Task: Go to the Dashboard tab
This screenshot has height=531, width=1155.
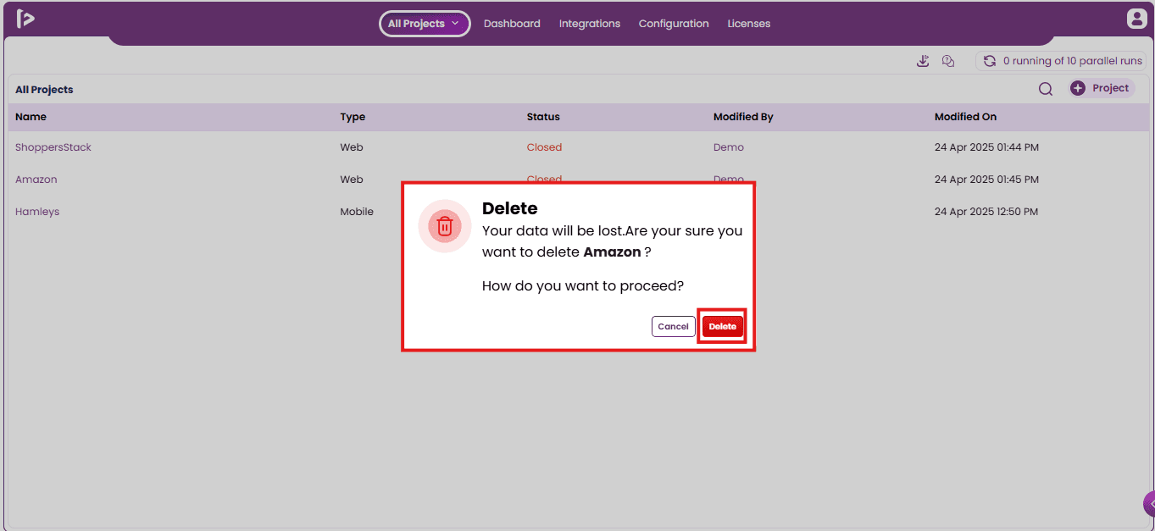Action: (x=512, y=24)
